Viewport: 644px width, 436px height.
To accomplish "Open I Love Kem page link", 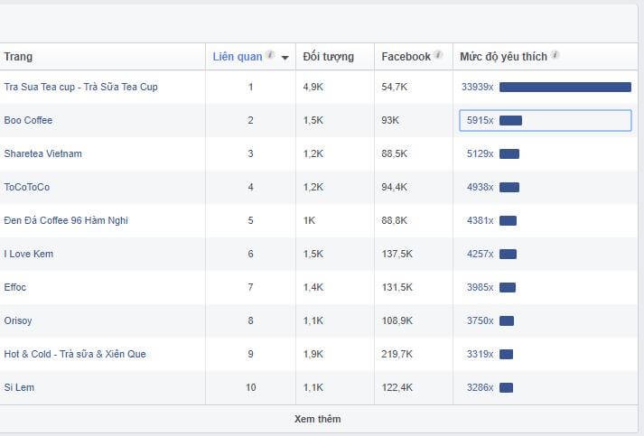I will (x=28, y=254).
